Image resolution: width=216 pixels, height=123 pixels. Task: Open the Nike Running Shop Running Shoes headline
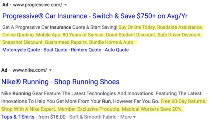pyautogui.click(x=60, y=82)
